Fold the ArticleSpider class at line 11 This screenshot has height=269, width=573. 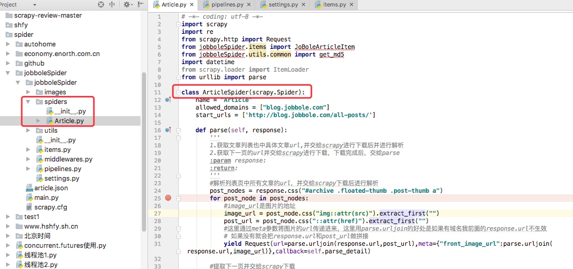click(x=178, y=92)
